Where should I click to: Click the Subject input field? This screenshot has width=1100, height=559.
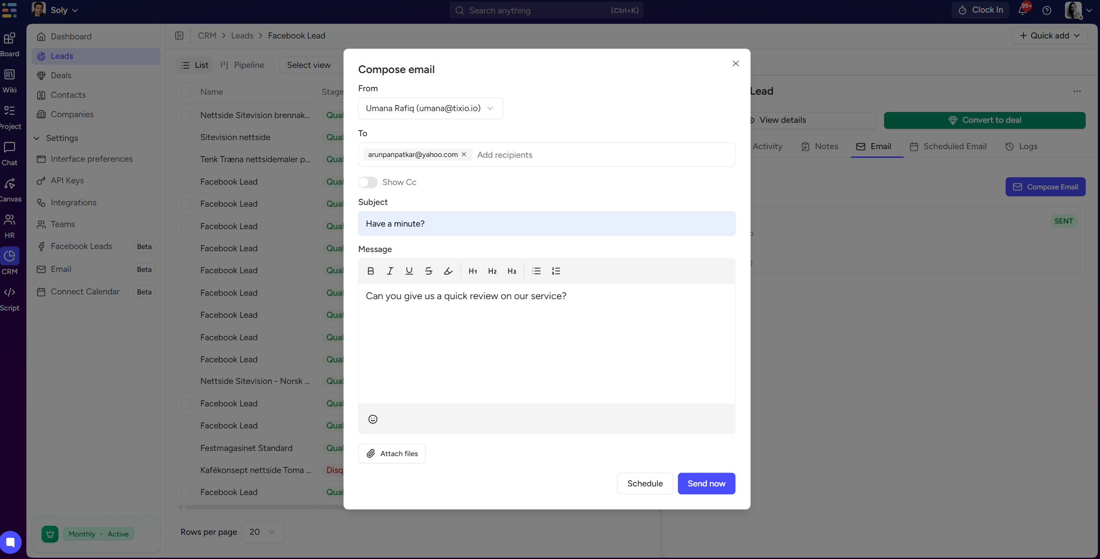(x=546, y=224)
